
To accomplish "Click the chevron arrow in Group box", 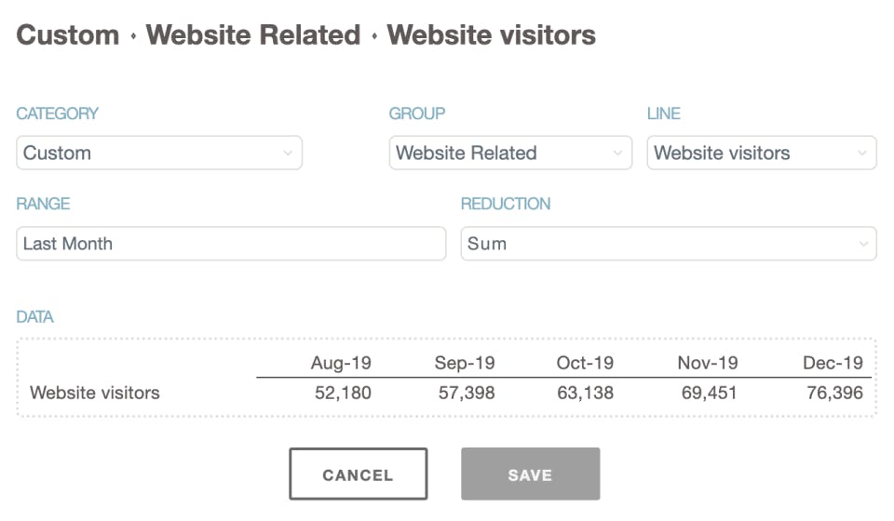I will click(x=617, y=154).
